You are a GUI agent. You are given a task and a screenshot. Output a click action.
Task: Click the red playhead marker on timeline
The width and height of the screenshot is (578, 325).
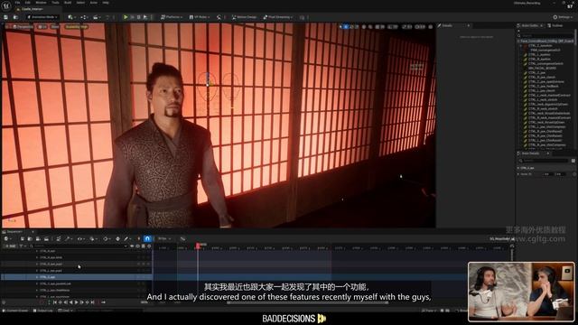point(198,246)
